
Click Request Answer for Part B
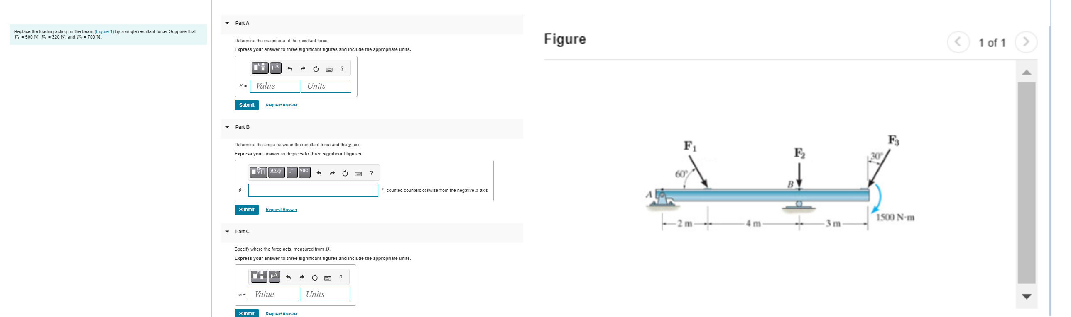pyautogui.click(x=281, y=210)
